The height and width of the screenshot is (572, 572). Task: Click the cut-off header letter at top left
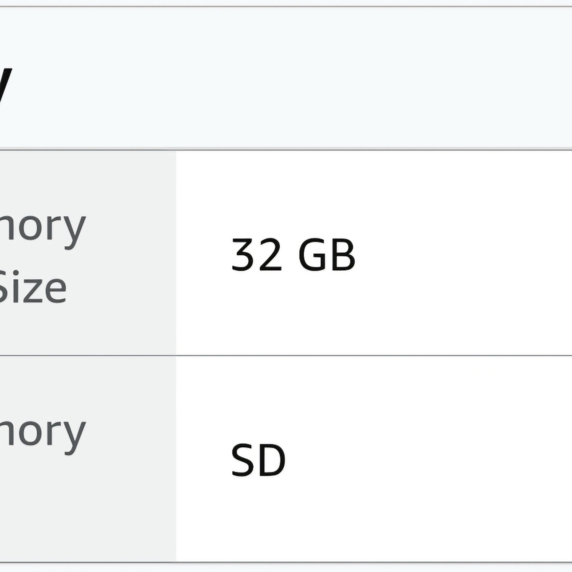[6, 84]
